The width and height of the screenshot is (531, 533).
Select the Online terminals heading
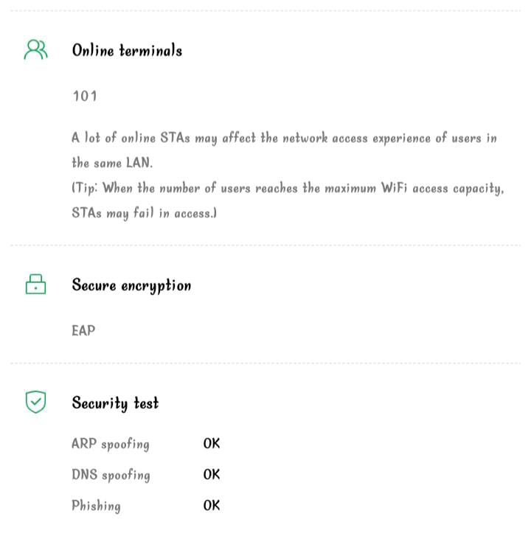tap(127, 51)
